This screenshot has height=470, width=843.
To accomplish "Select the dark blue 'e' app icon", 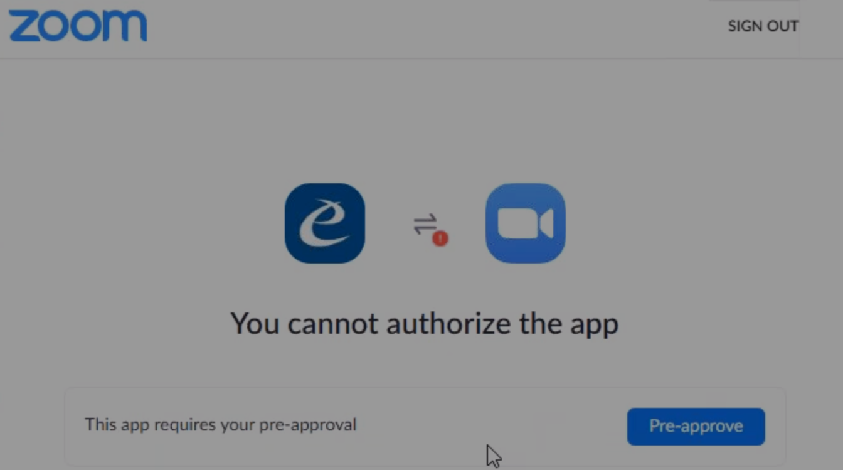I will pos(325,223).
